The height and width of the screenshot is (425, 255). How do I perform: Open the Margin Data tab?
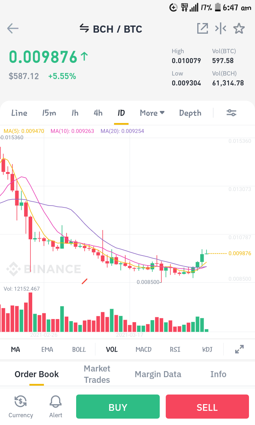point(158,374)
